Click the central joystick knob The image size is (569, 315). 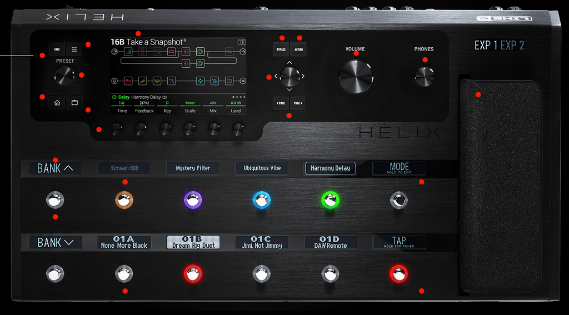click(290, 77)
